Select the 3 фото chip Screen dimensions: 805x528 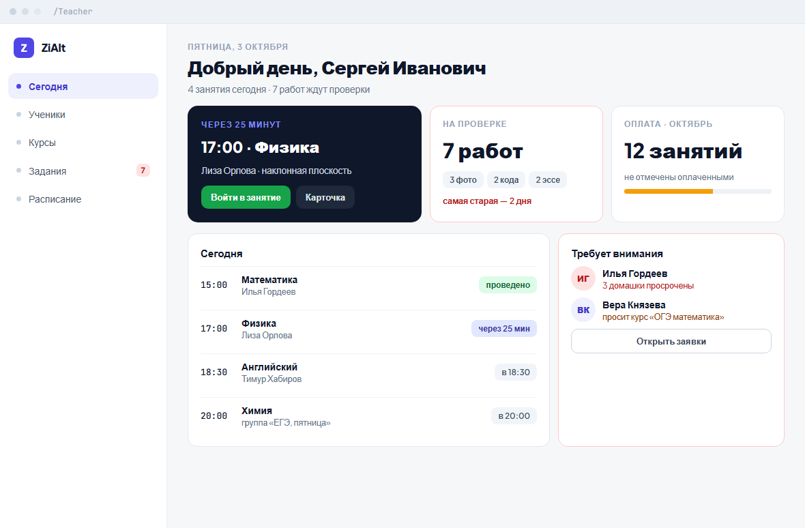(x=463, y=180)
